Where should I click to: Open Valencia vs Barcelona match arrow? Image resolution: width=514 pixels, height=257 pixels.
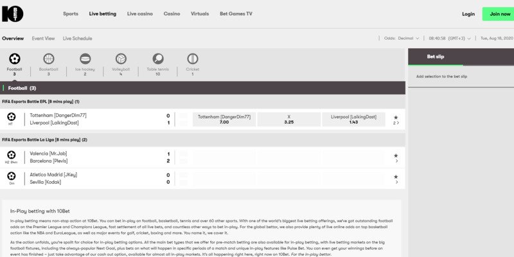(396, 161)
